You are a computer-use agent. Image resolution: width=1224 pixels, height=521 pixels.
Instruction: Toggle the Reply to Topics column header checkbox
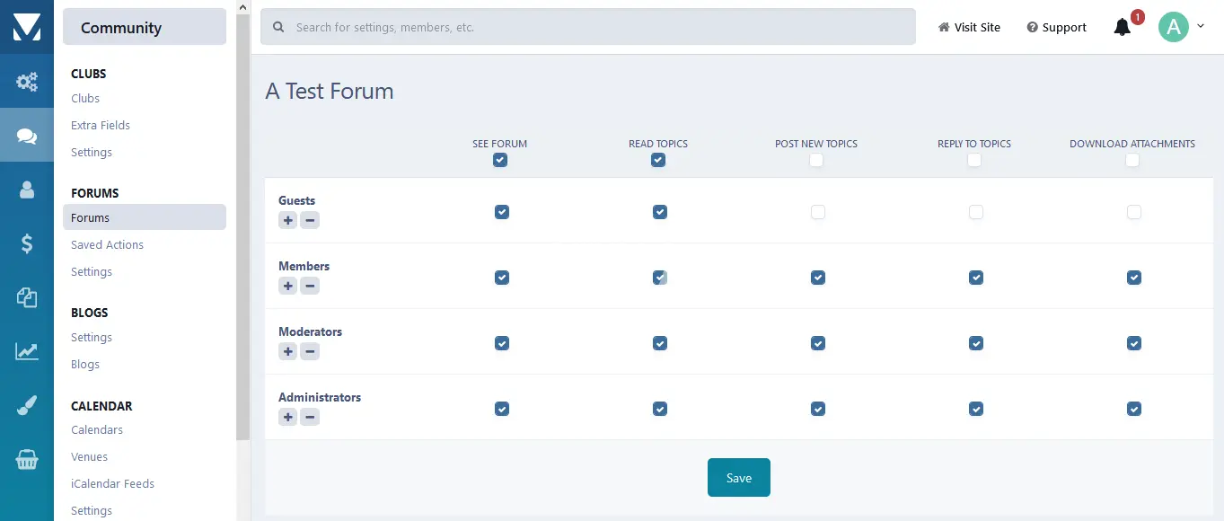coord(974,160)
